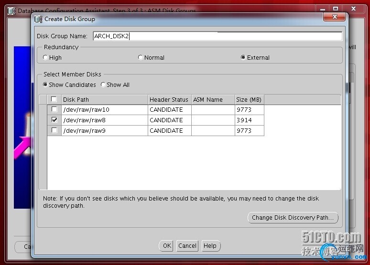Select High redundancy option
This screenshot has height=265, width=370.
45,57
